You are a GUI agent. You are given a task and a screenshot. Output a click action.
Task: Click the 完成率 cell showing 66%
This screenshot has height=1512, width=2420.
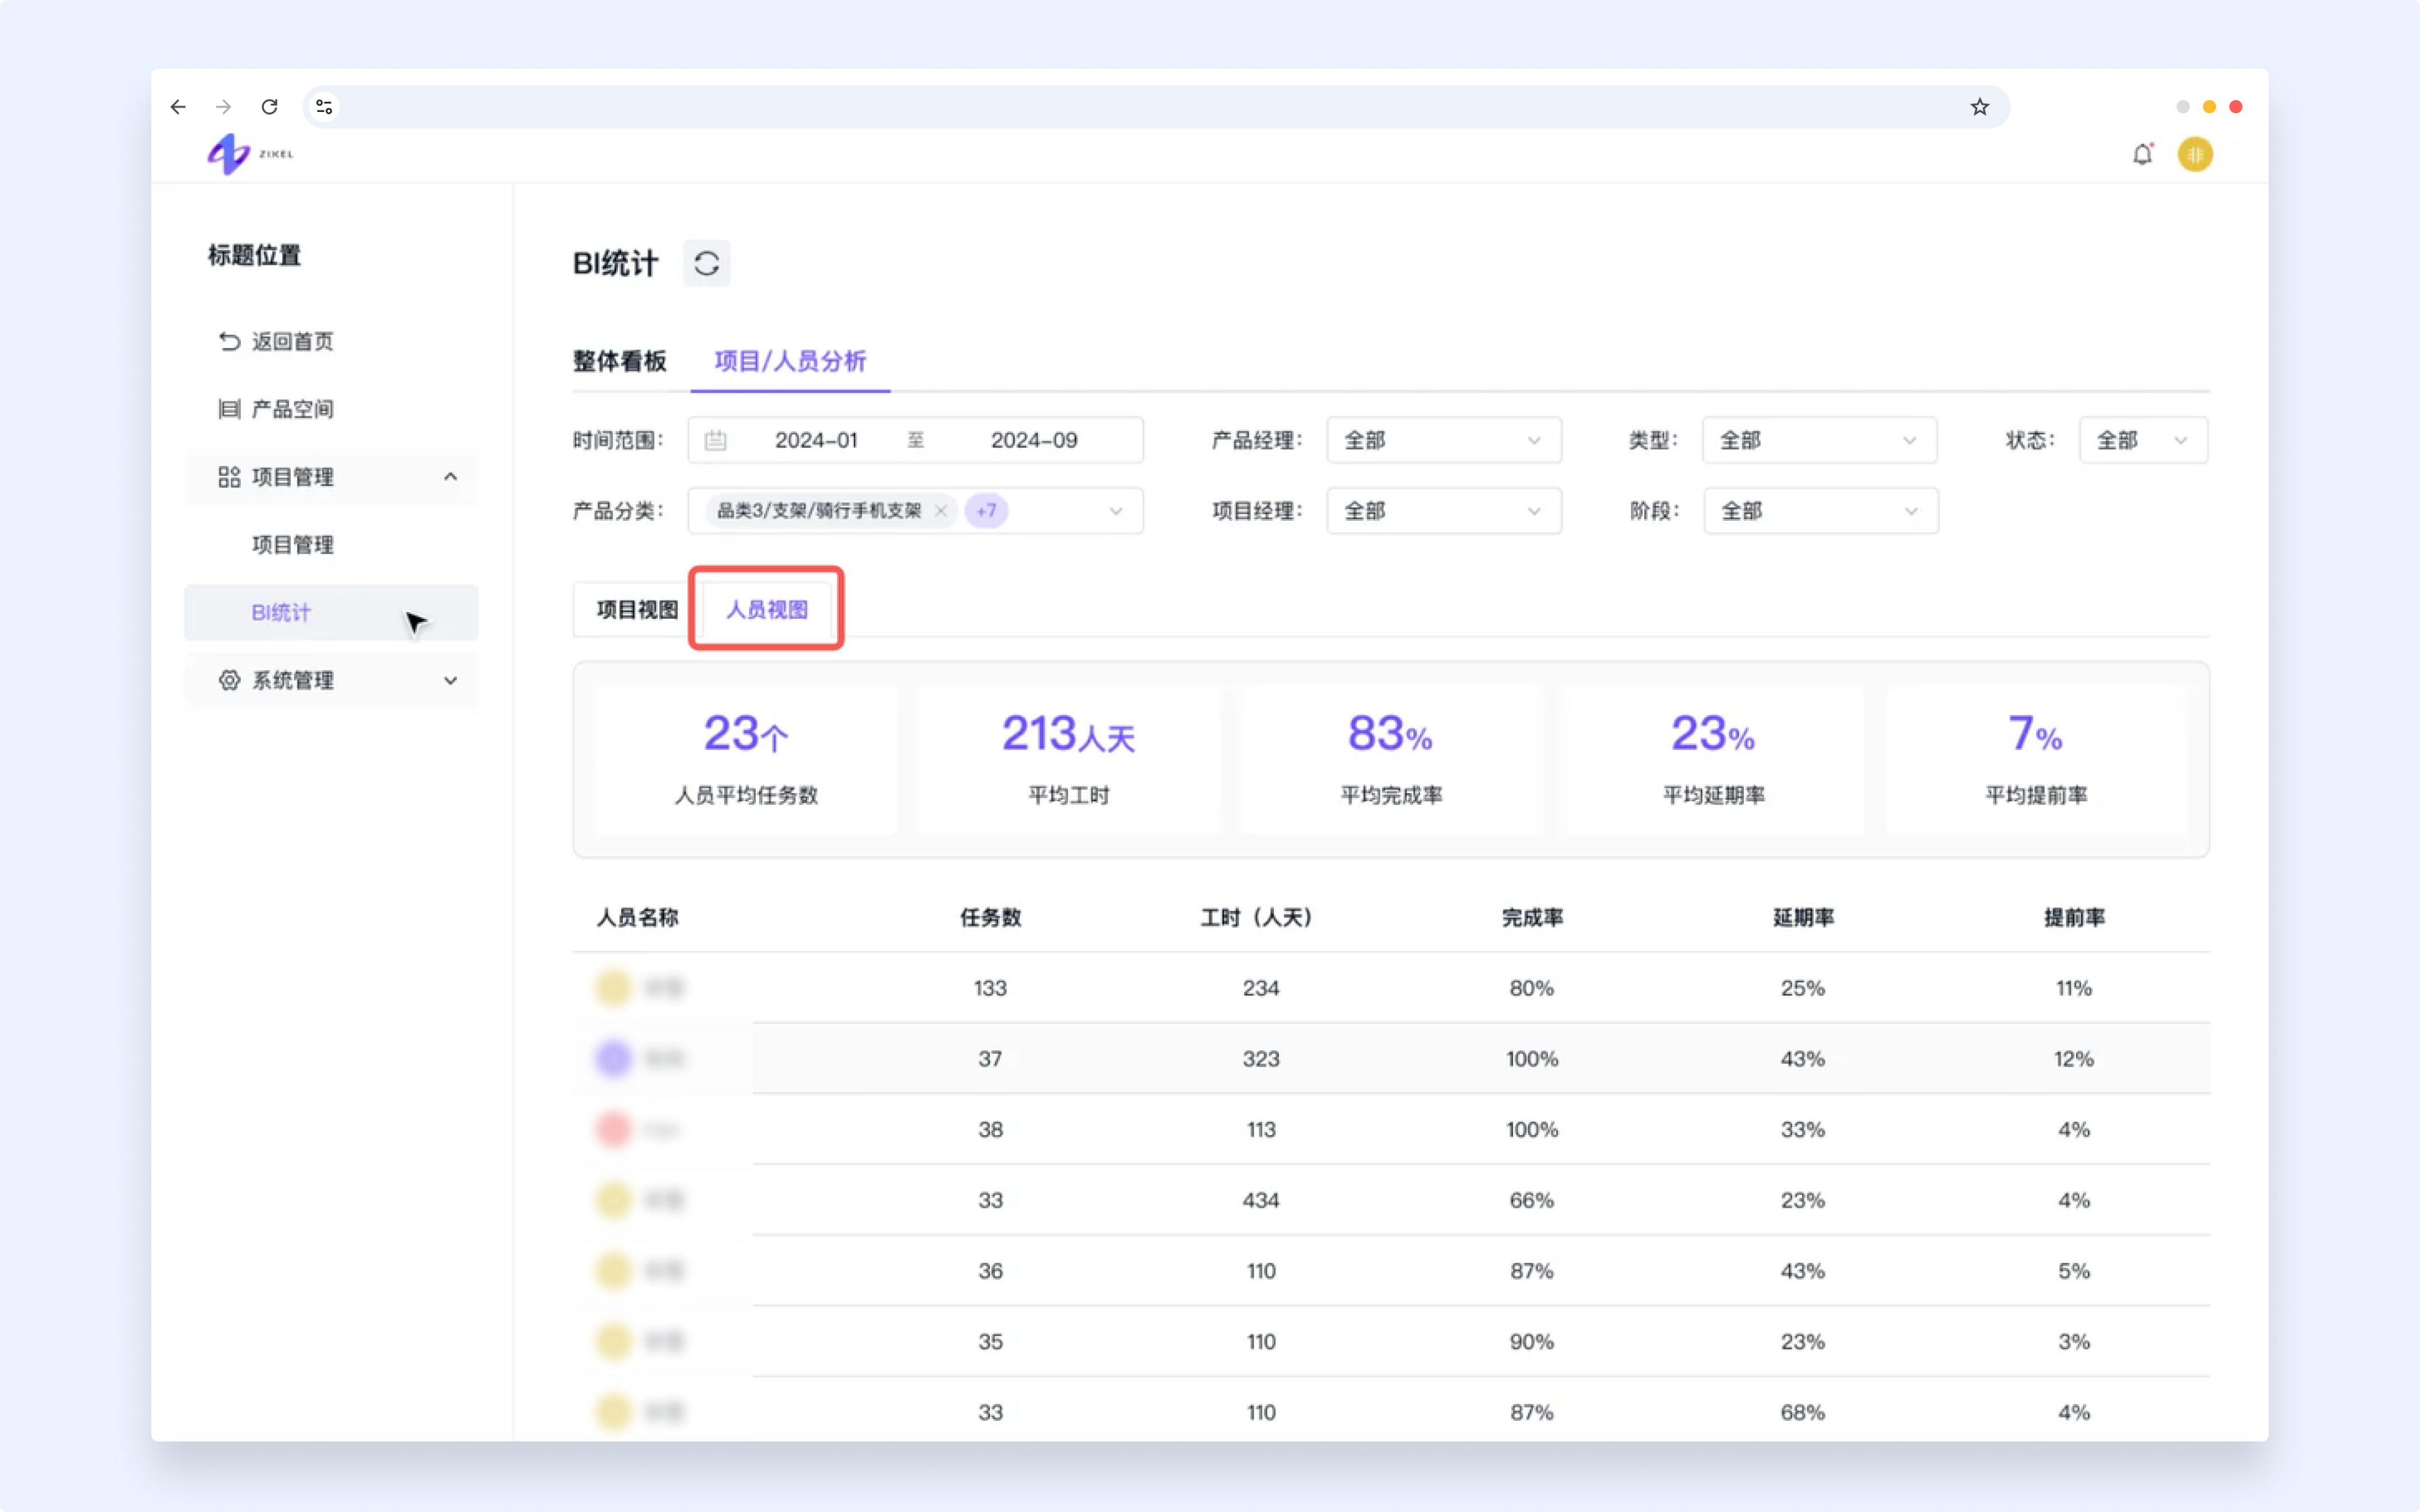(x=1532, y=1200)
